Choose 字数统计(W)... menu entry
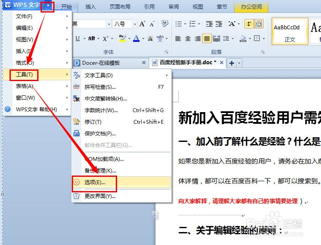This screenshot has width=321, height=245. tap(121, 110)
